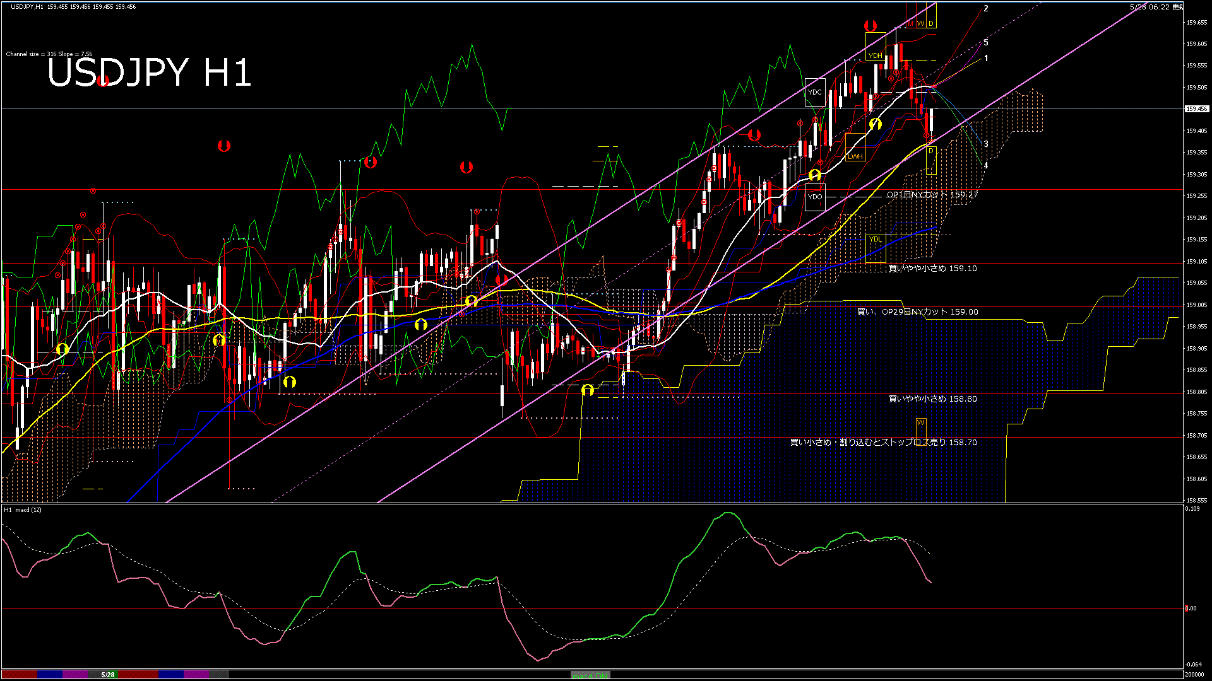Viewport: 1212px width, 681px height.
Task: Select the YDO level label box
Action: [815, 197]
